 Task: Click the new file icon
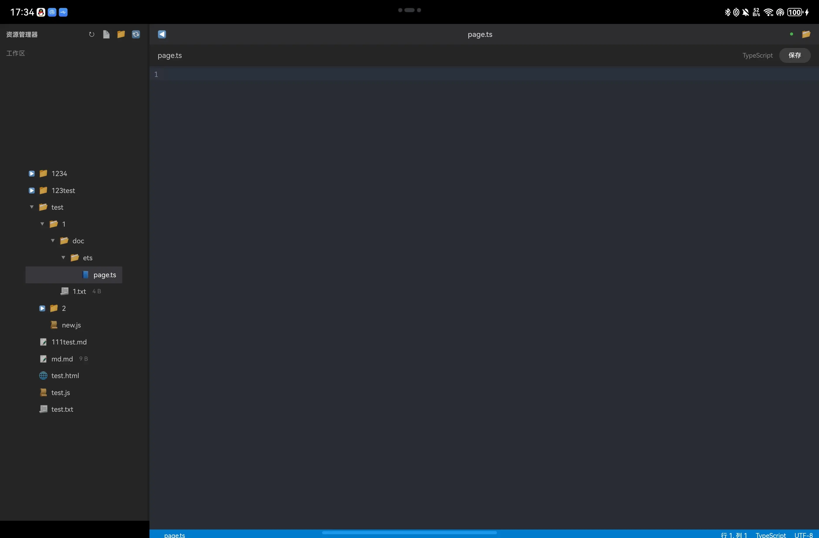point(106,35)
